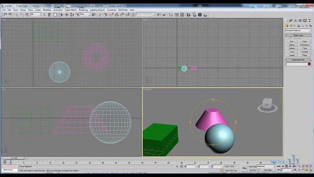This screenshot has height=177, width=314.
Task: Open the Rendering menu
Action: point(83,10)
